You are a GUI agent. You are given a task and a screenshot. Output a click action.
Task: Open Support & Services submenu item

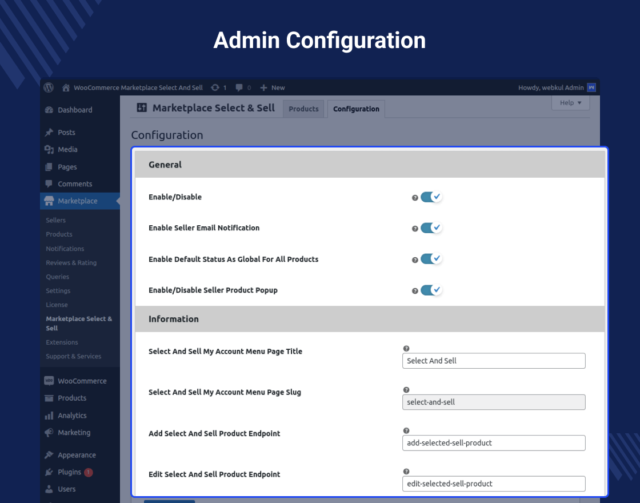coord(74,356)
